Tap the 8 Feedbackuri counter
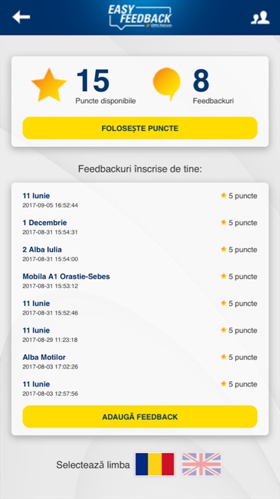 coord(213,86)
